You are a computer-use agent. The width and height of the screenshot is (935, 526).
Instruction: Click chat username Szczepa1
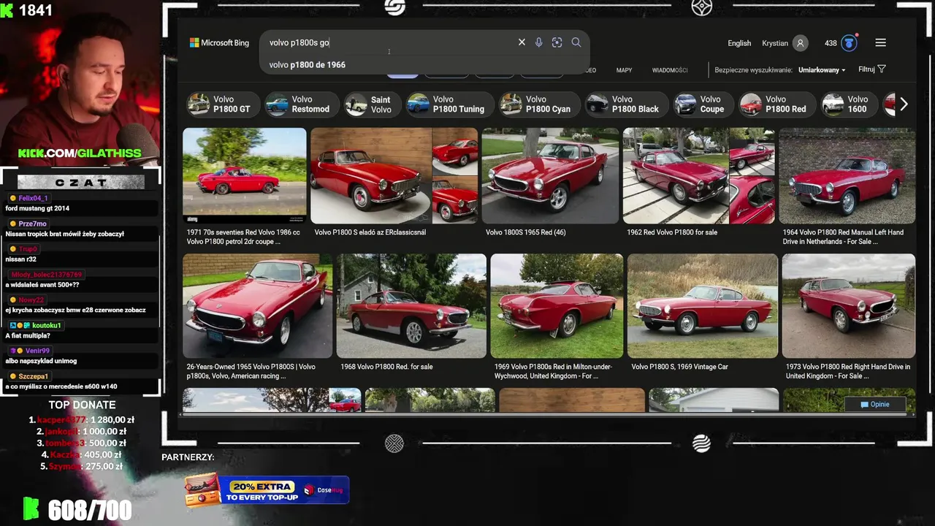click(x=34, y=376)
